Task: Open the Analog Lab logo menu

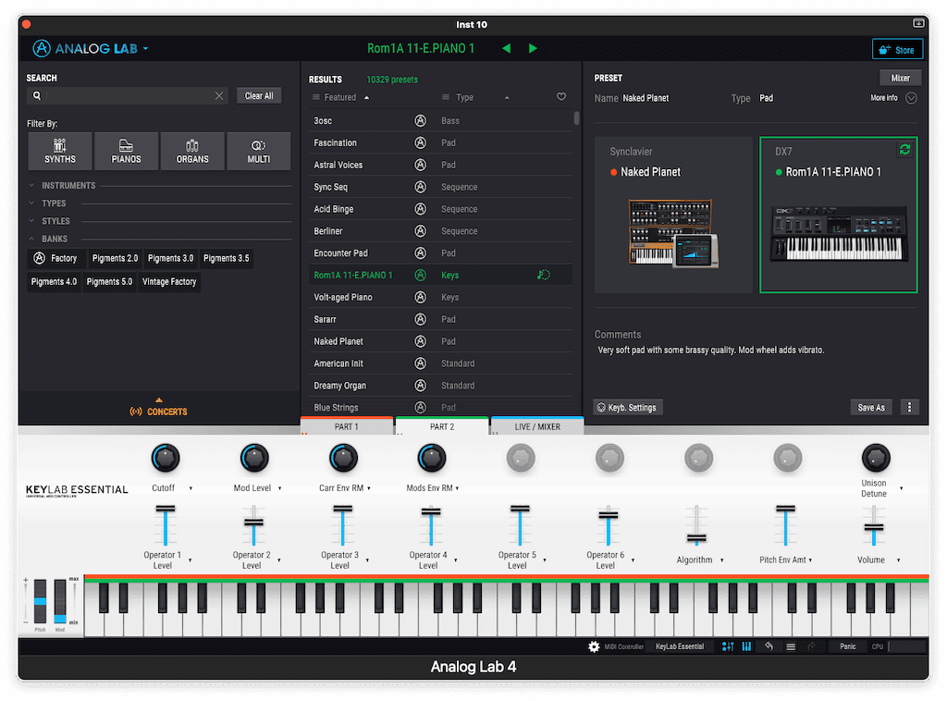Action: point(91,48)
